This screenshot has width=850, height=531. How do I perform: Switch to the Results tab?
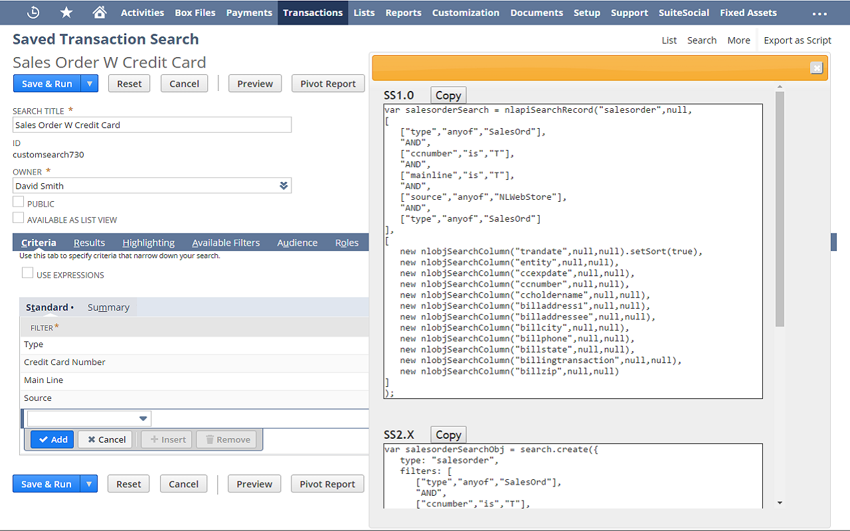click(x=89, y=242)
